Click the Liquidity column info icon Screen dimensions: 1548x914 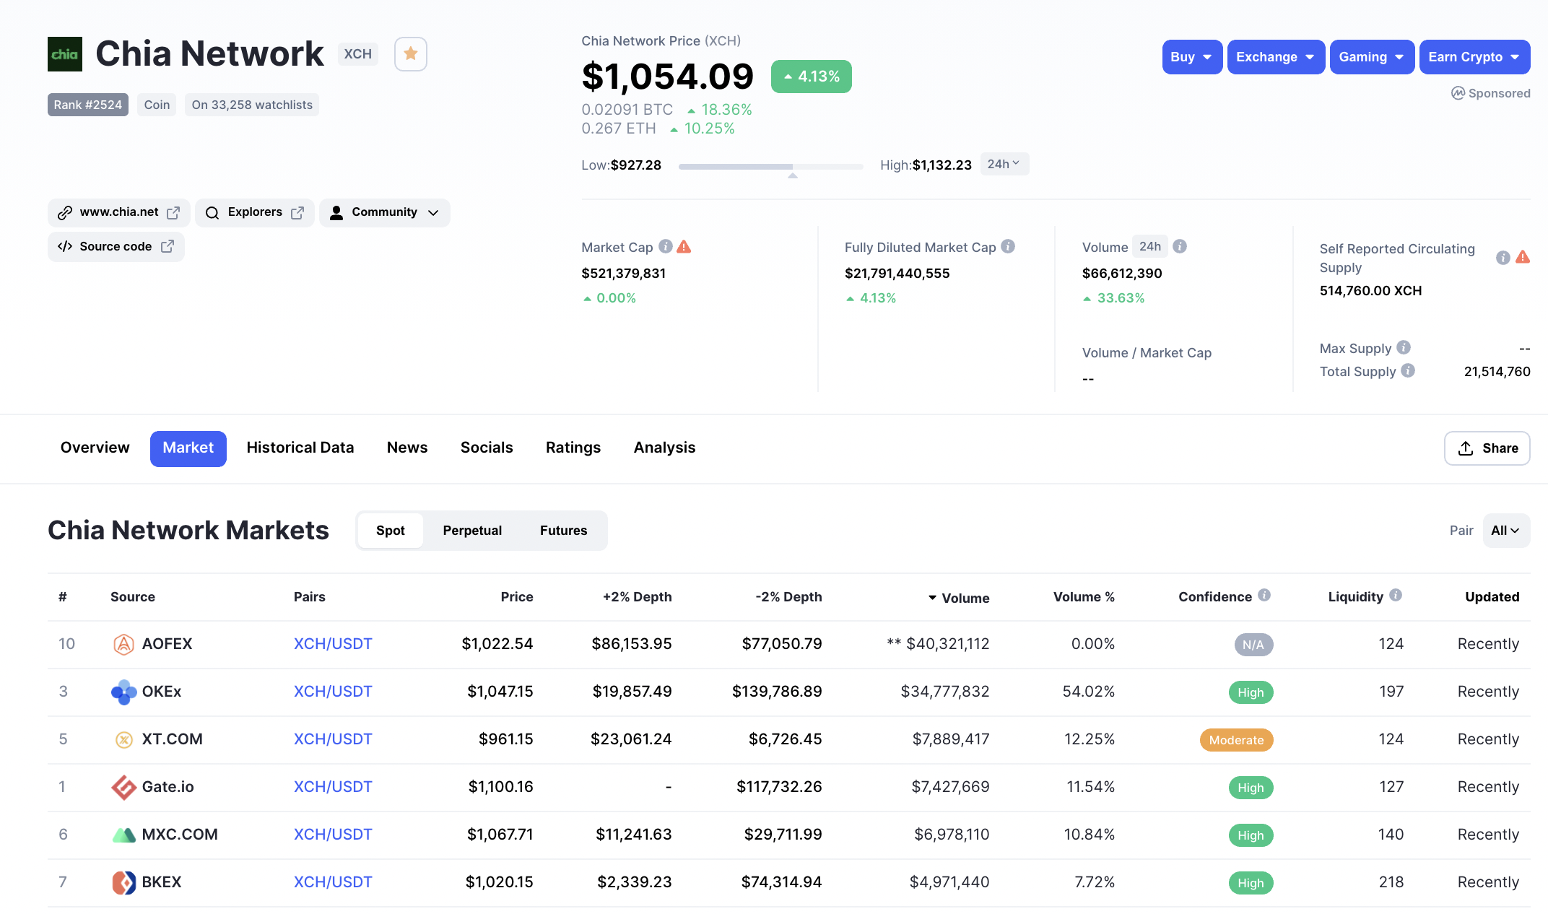pyautogui.click(x=1395, y=596)
